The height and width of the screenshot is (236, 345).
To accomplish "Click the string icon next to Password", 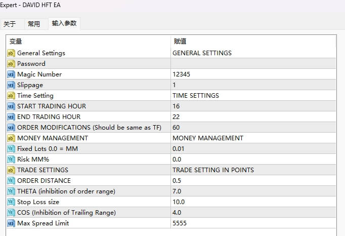I will 11,64.
